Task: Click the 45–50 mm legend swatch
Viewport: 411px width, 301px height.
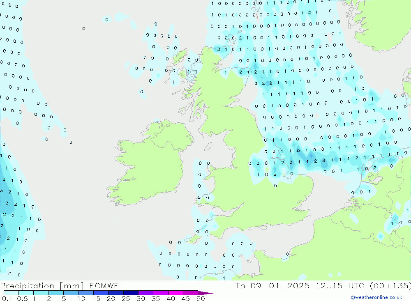Action: 190,293
